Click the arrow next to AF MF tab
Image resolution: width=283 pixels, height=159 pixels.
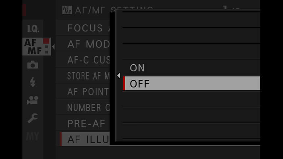click(x=53, y=47)
